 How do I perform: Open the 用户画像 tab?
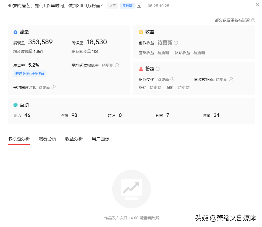point(100,139)
